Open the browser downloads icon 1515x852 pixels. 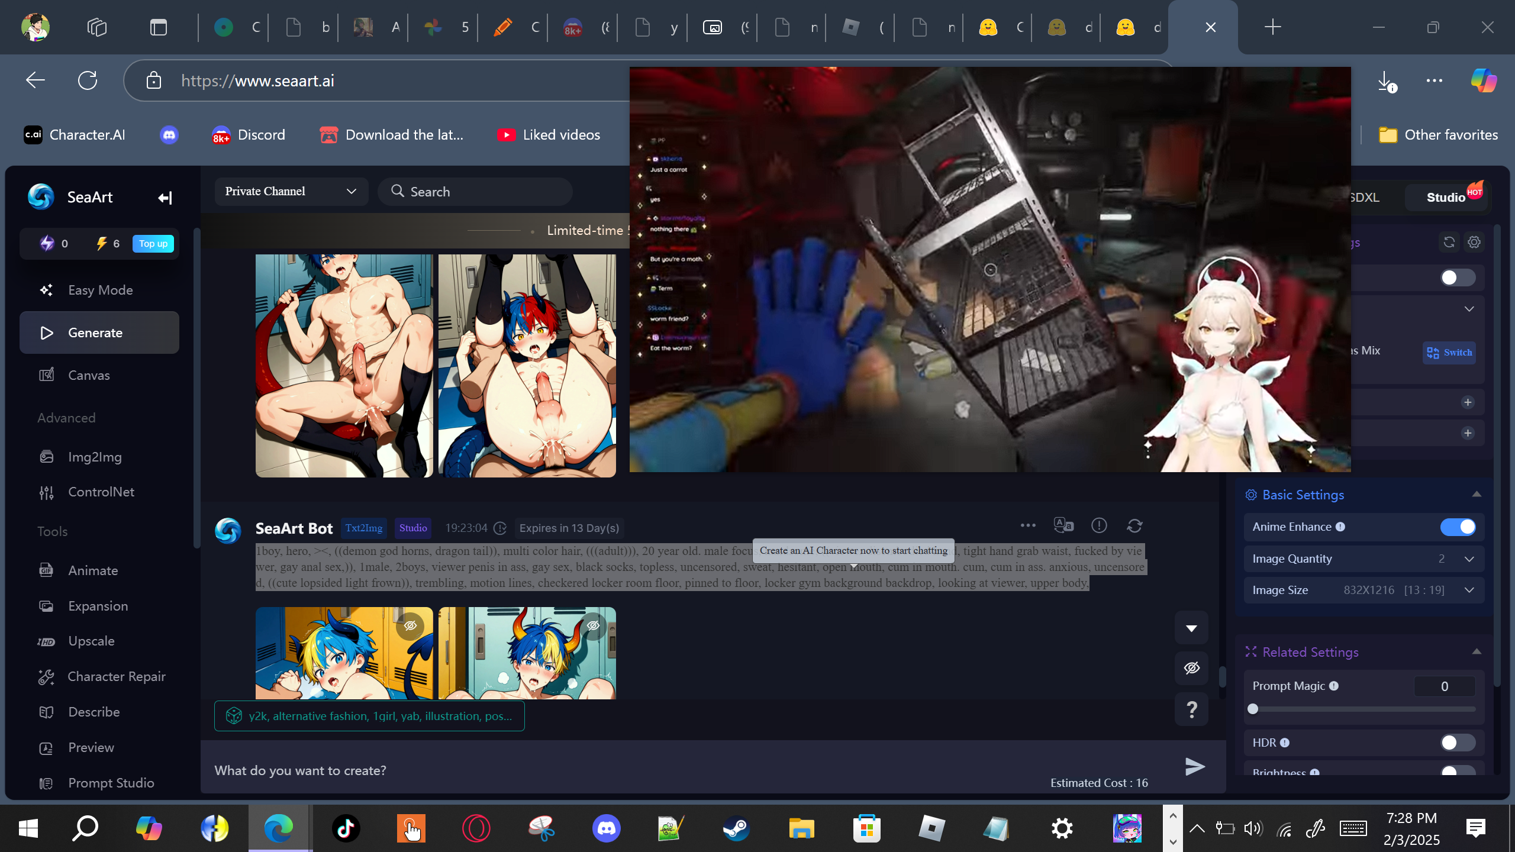pos(1386,81)
